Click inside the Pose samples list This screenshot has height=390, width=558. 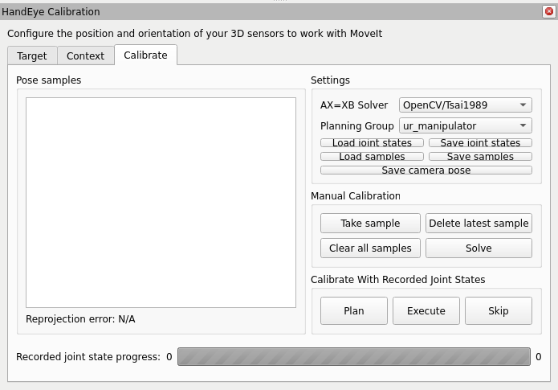(x=161, y=202)
